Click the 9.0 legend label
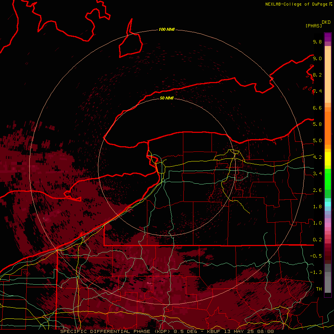Viewport: 334px width, 334px height. 317,58
